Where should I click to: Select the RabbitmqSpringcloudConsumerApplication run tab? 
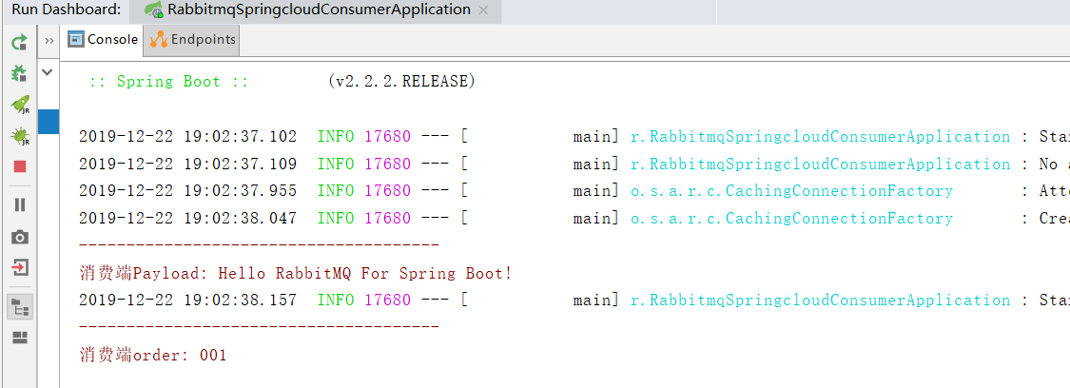pos(317,10)
